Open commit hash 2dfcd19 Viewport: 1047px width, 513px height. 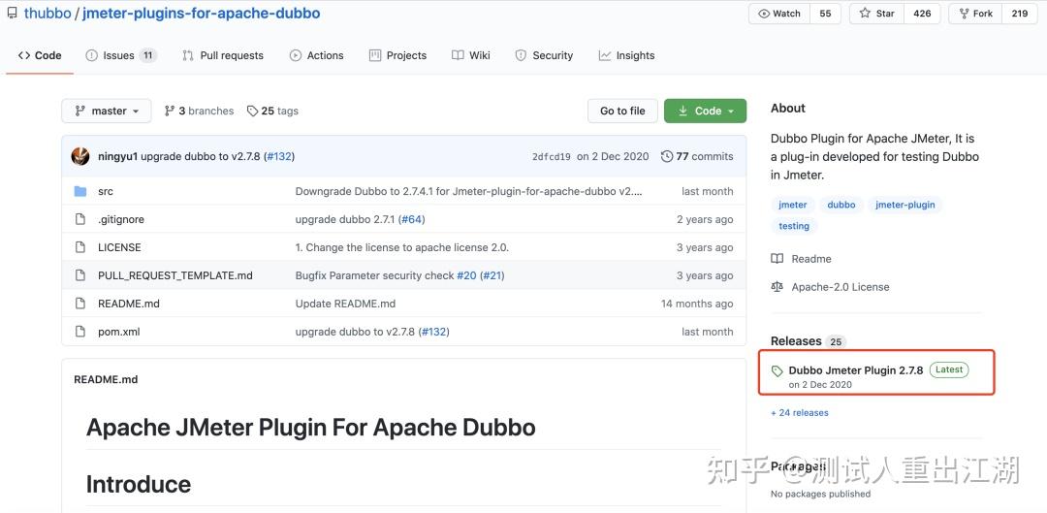(x=552, y=156)
